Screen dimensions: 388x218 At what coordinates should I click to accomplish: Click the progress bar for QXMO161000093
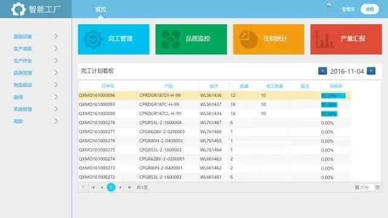point(329,105)
